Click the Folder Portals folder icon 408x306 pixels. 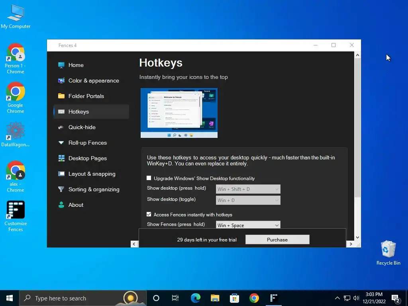(61, 96)
